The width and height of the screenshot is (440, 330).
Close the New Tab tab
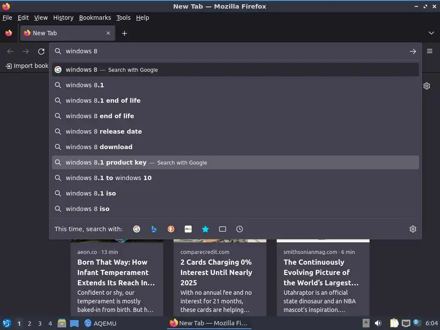(x=108, y=33)
